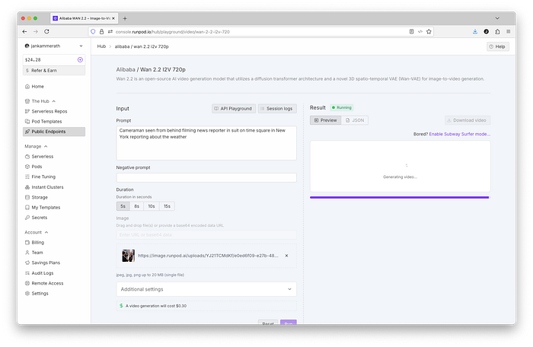Select the 8s duration option
The width and height of the screenshot is (533, 347).
(x=136, y=206)
